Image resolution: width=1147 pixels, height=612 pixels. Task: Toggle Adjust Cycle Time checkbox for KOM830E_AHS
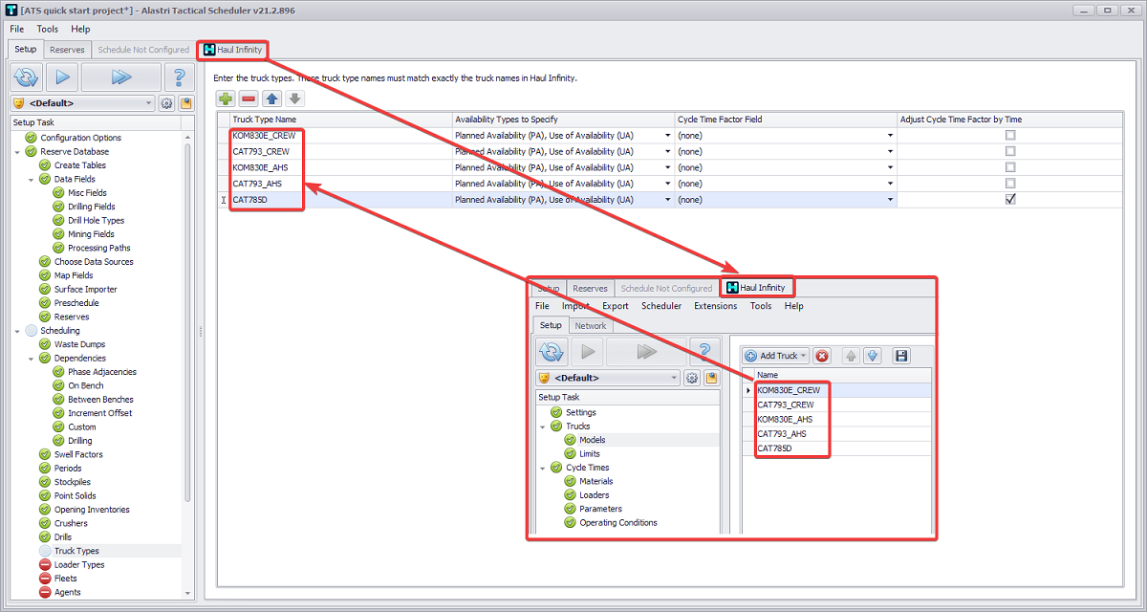coord(1010,167)
